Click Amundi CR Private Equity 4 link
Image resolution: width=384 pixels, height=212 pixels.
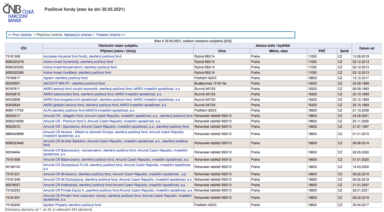(118, 190)
